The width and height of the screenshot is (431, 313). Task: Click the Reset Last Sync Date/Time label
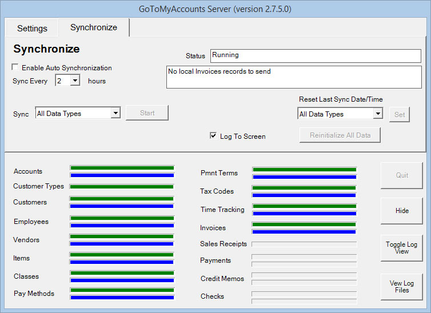[341, 99]
